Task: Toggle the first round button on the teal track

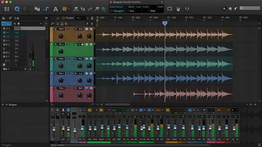Action: [86, 59]
